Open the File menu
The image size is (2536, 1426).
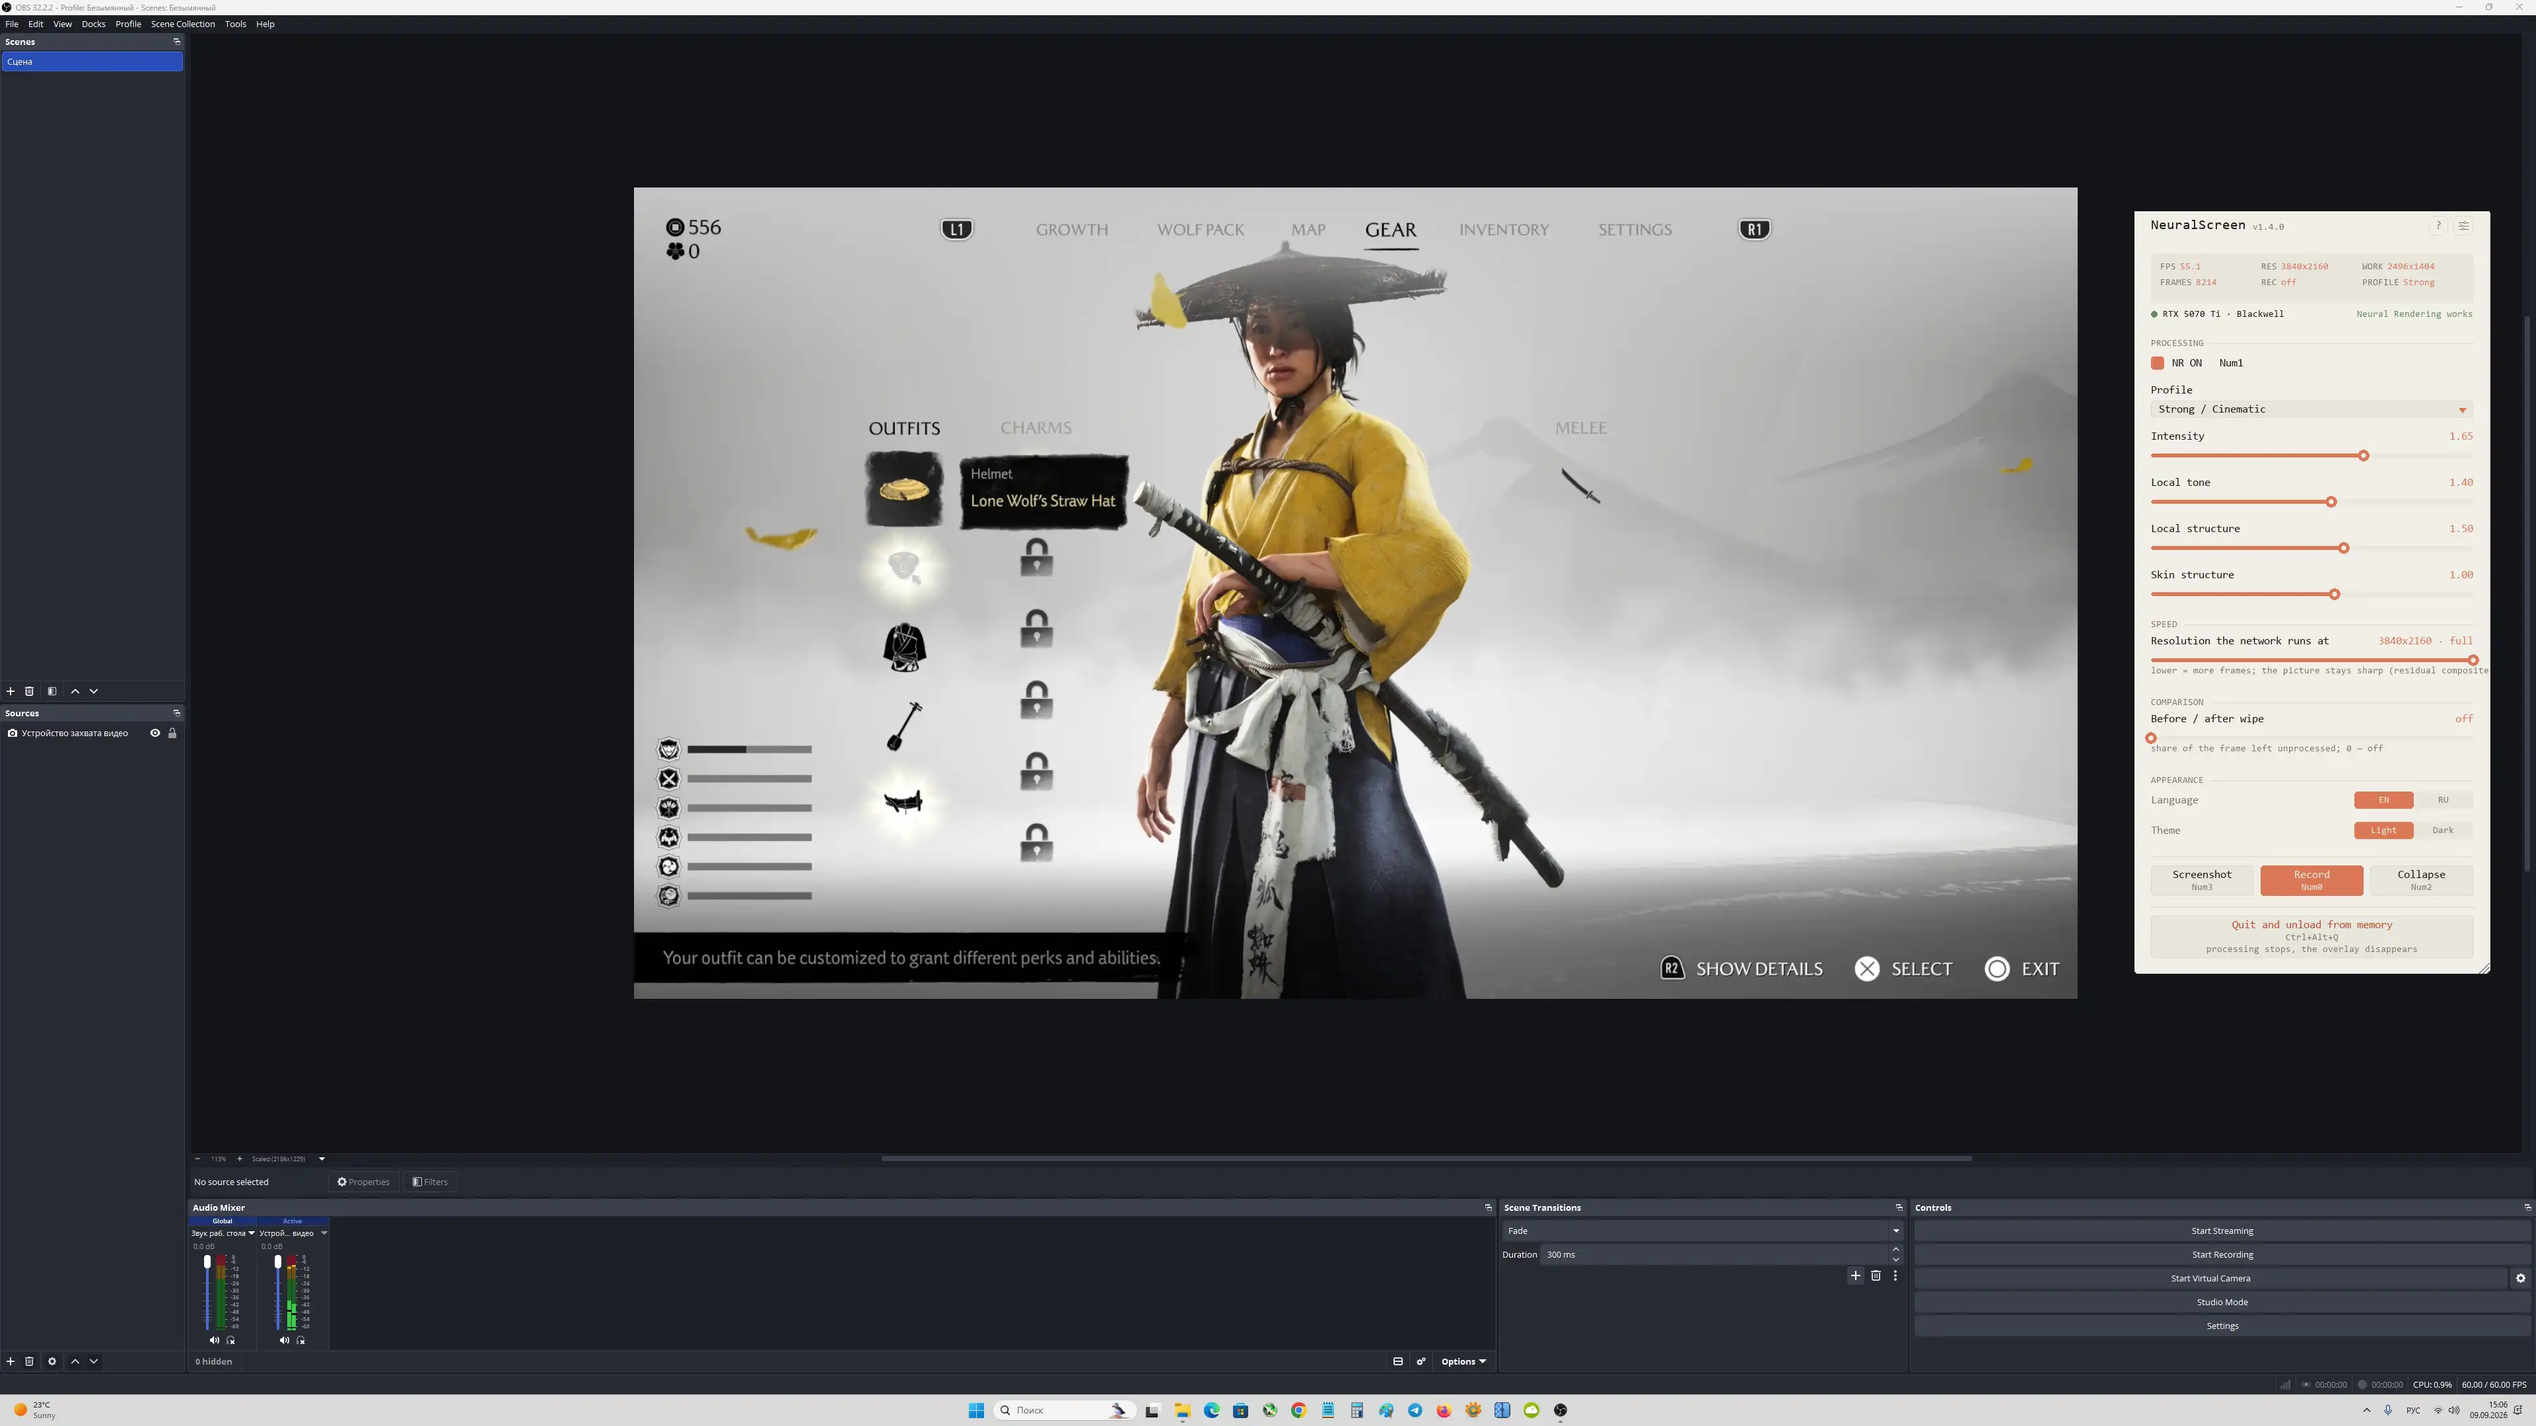click(x=12, y=24)
